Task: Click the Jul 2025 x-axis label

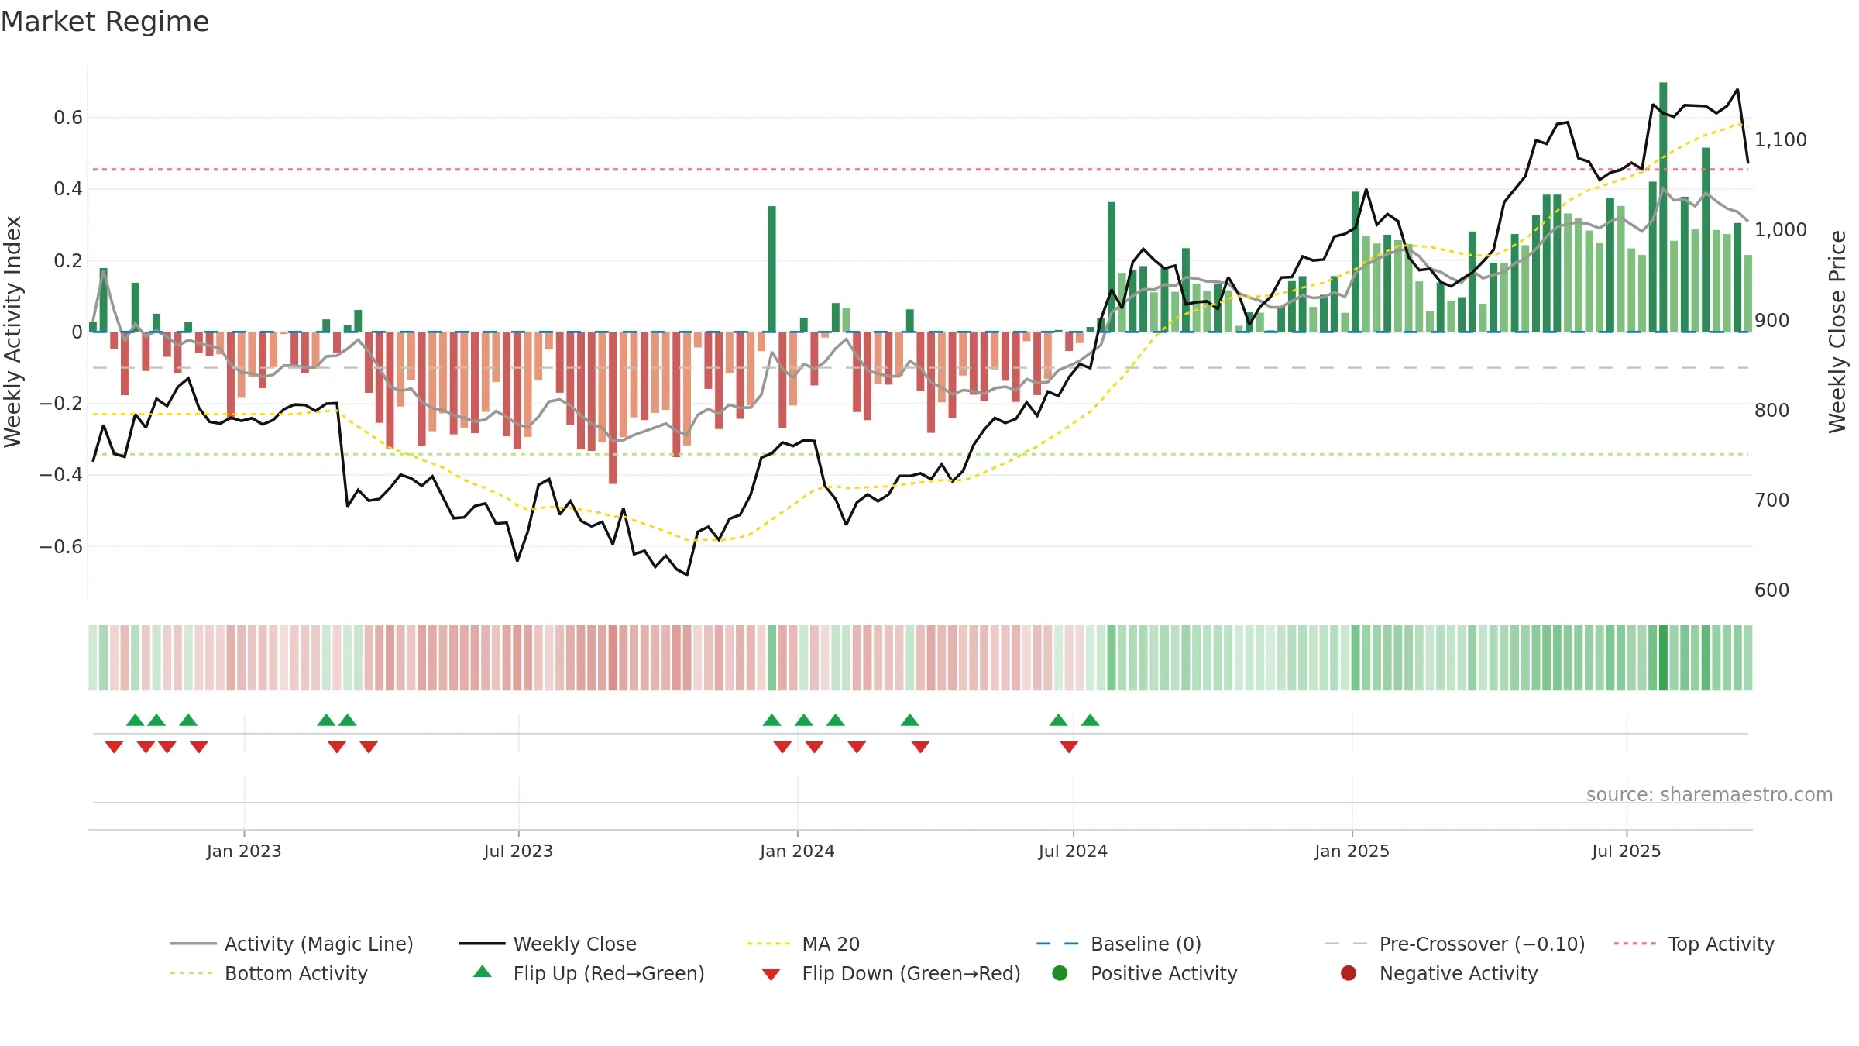Action: tap(1627, 851)
